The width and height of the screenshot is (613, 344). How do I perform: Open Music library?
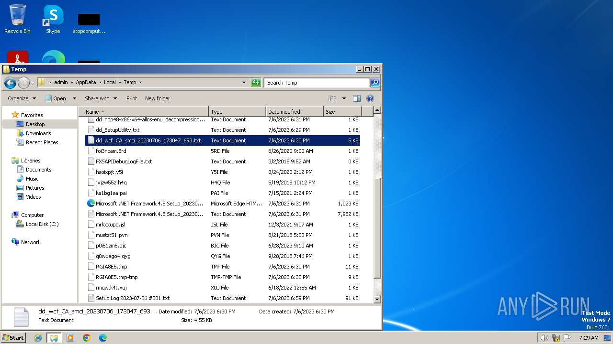tap(32, 179)
